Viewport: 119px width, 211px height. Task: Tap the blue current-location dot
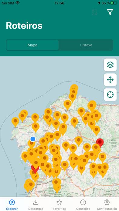pyautogui.click(x=33, y=139)
